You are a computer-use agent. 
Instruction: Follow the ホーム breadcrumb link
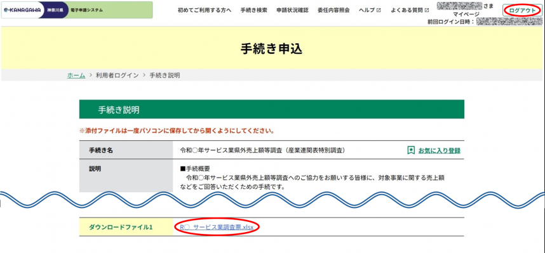pos(76,75)
